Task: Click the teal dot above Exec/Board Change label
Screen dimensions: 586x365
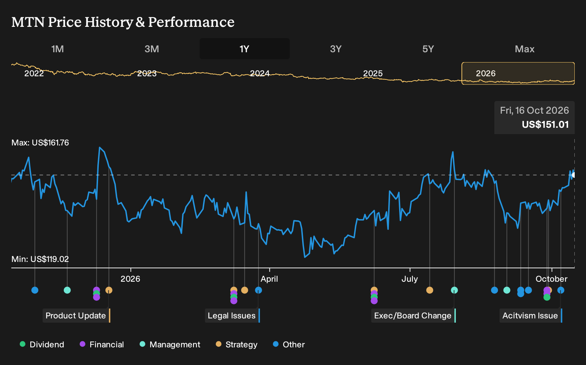Action: [454, 290]
